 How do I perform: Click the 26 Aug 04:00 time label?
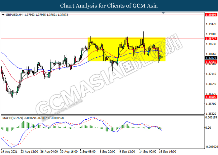(x=49, y=152)
